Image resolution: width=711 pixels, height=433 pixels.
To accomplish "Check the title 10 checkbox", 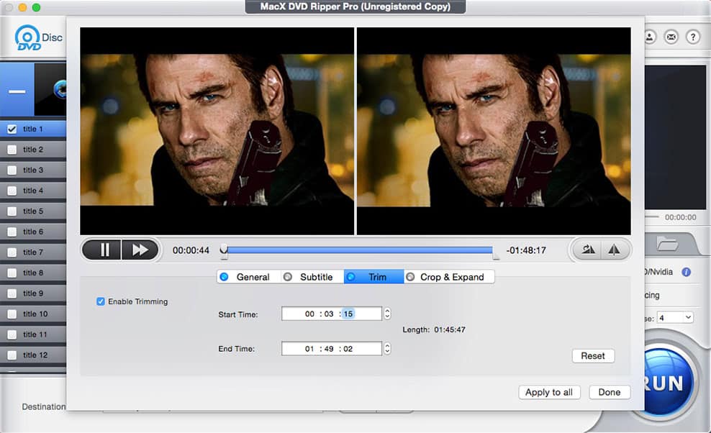I will point(12,314).
